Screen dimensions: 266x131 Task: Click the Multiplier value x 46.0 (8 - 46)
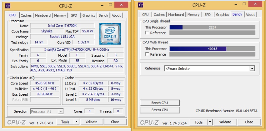coord(45,88)
